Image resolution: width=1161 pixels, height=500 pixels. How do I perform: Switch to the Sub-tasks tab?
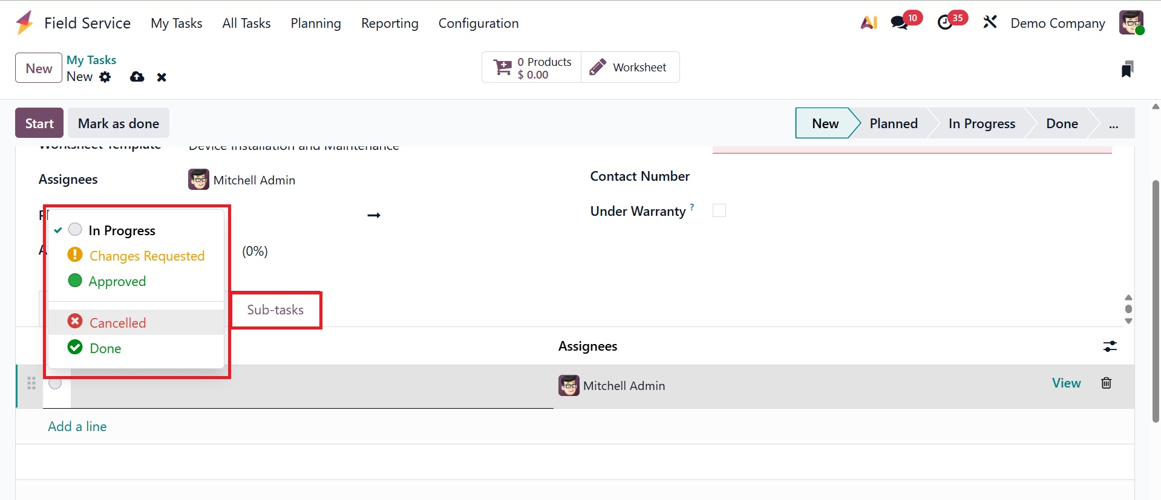(x=275, y=310)
